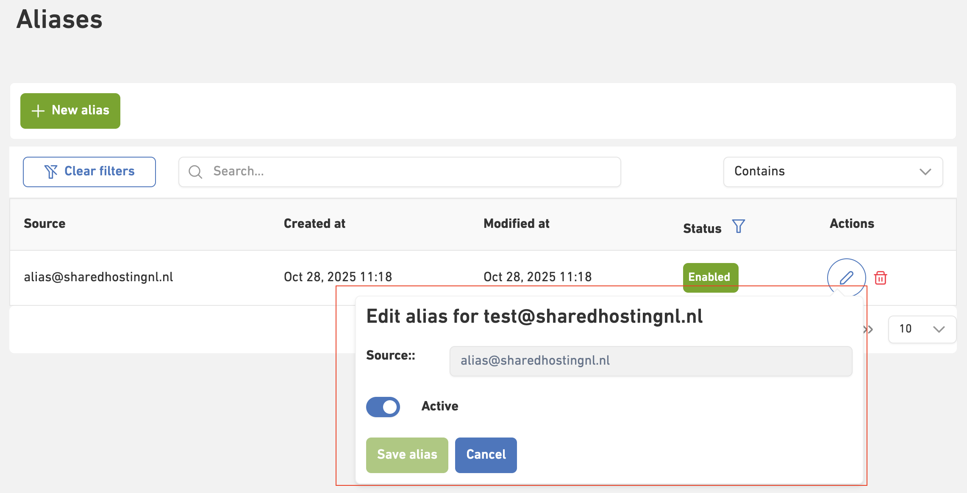Image resolution: width=967 pixels, height=493 pixels.
Task: Click the green Enabled status badge
Action: [710, 277]
